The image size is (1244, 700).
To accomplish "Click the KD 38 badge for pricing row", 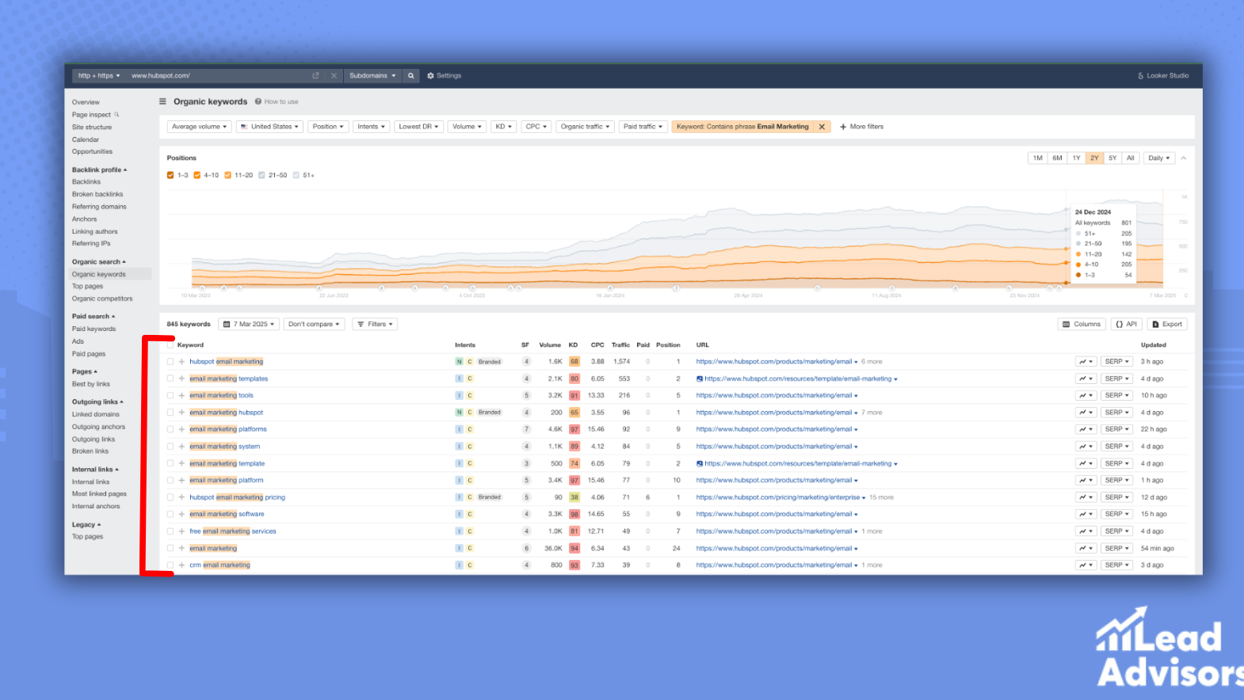I will (574, 497).
